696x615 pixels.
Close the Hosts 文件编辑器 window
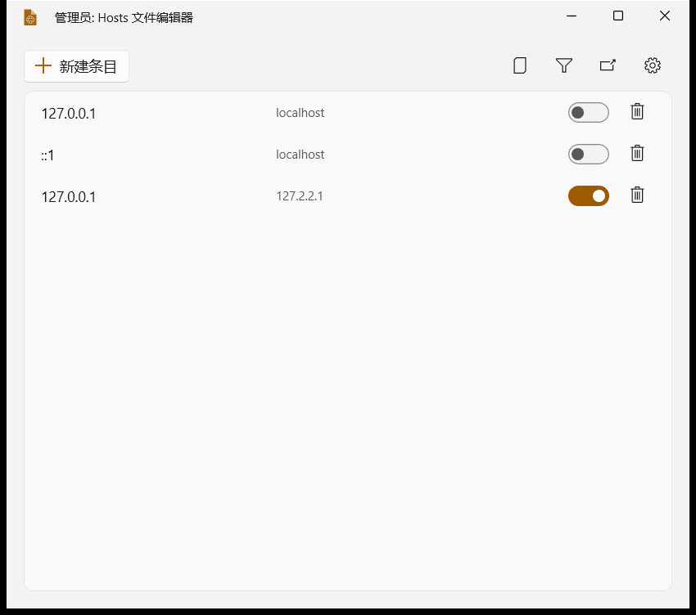pos(665,16)
